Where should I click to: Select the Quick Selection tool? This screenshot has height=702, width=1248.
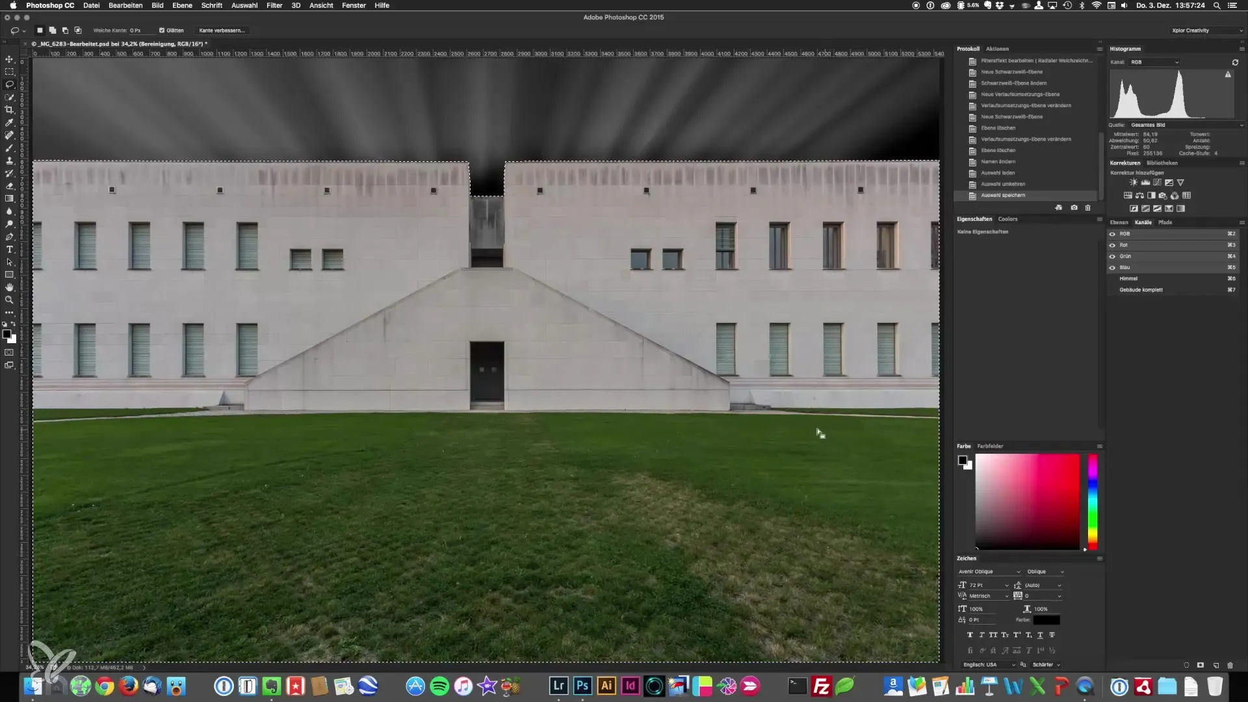[x=9, y=97]
